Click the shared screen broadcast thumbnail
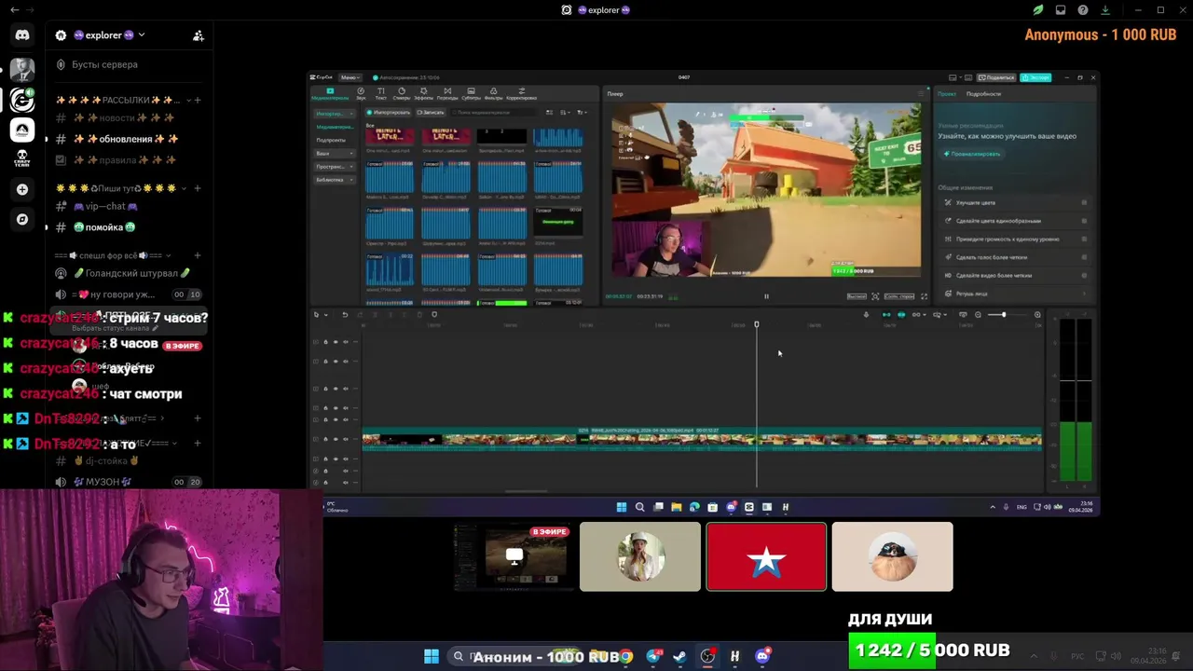Viewport: 1193px width, 671px height. pos(514,556)
